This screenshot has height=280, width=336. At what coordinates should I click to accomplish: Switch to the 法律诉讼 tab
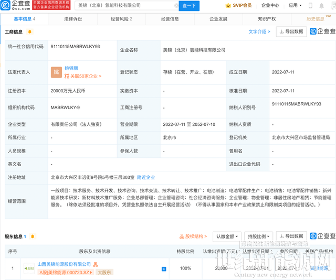coord(73,18)
